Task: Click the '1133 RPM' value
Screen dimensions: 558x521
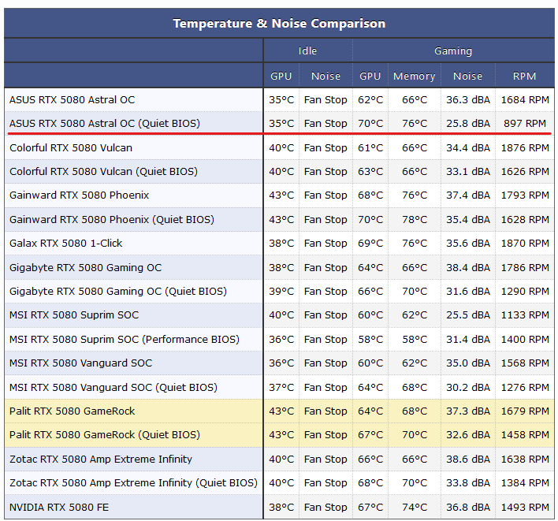Action: (x=525, y=315)
